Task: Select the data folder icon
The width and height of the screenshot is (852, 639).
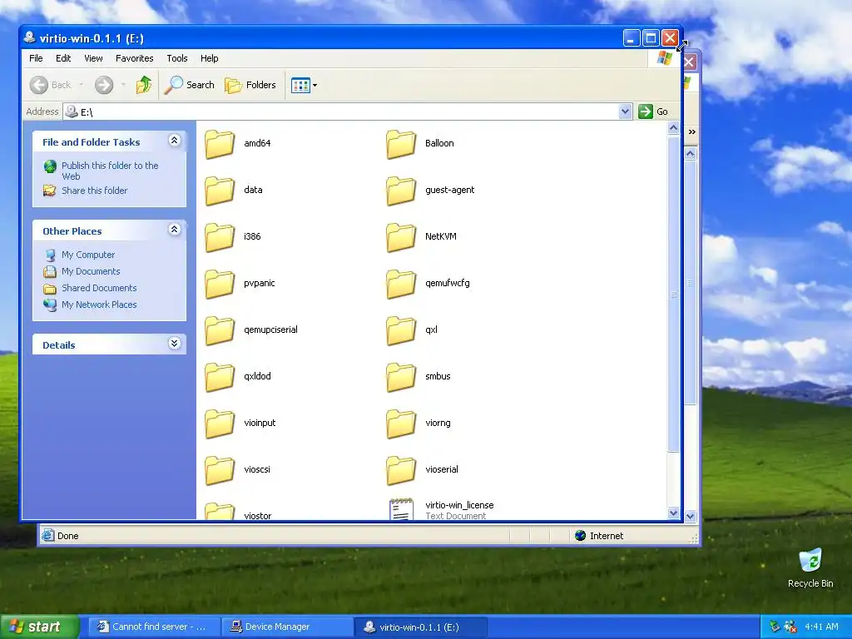Action: click(x=220, y=191)
